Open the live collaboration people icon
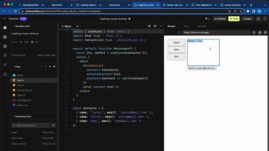Screen dimensions: 269x151 (x=5, y=74)
